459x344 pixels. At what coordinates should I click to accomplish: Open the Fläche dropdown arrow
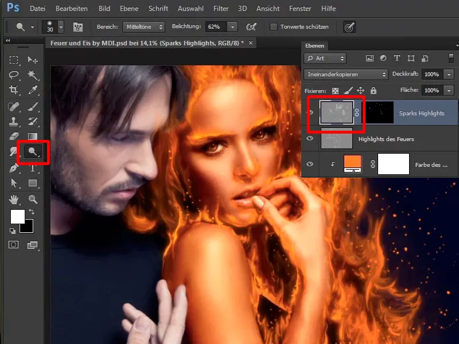[x=449, y=91]
